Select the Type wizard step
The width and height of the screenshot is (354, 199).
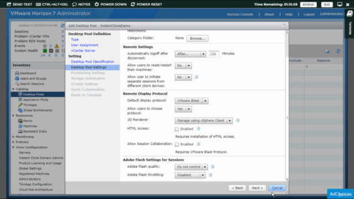click(x=75, y=39)
